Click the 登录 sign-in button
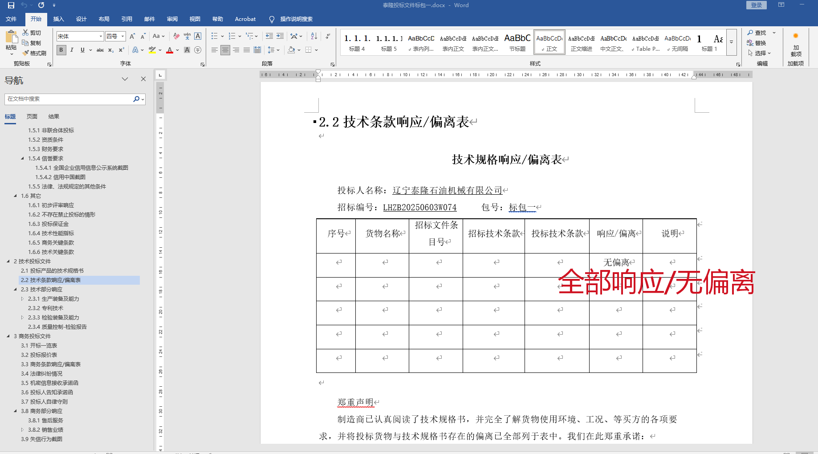 click(757, 5)
